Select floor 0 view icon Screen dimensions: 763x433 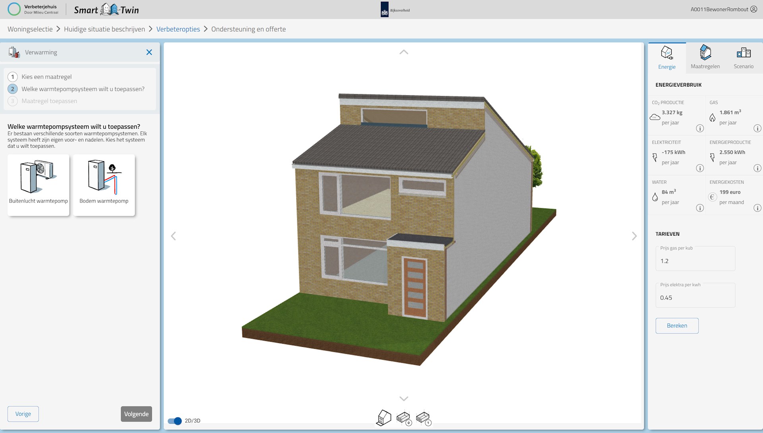tap(404, 418)
